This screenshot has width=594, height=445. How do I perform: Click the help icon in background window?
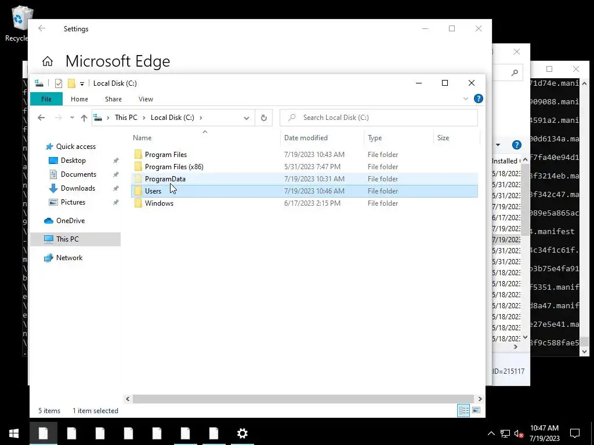point(517,145)
